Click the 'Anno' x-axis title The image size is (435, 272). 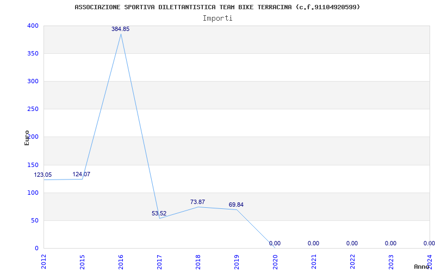pyautogui.click(x=421, y=267)
